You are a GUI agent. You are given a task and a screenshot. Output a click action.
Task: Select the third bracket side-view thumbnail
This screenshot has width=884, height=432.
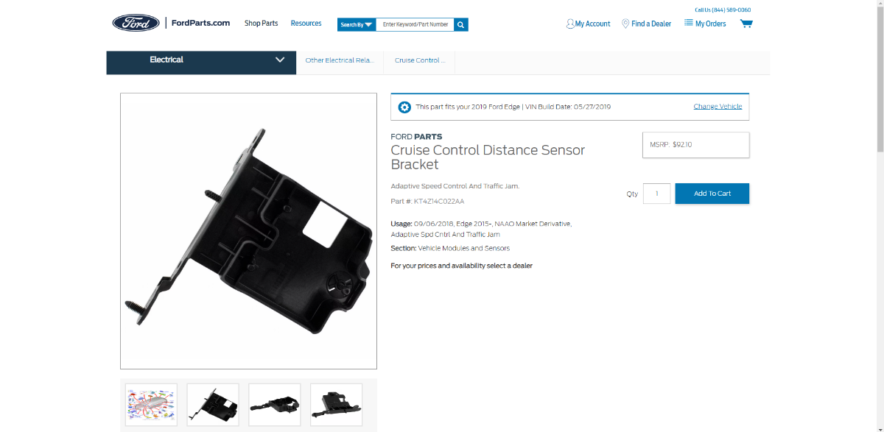pyautogui.click(x=275, y=405)
